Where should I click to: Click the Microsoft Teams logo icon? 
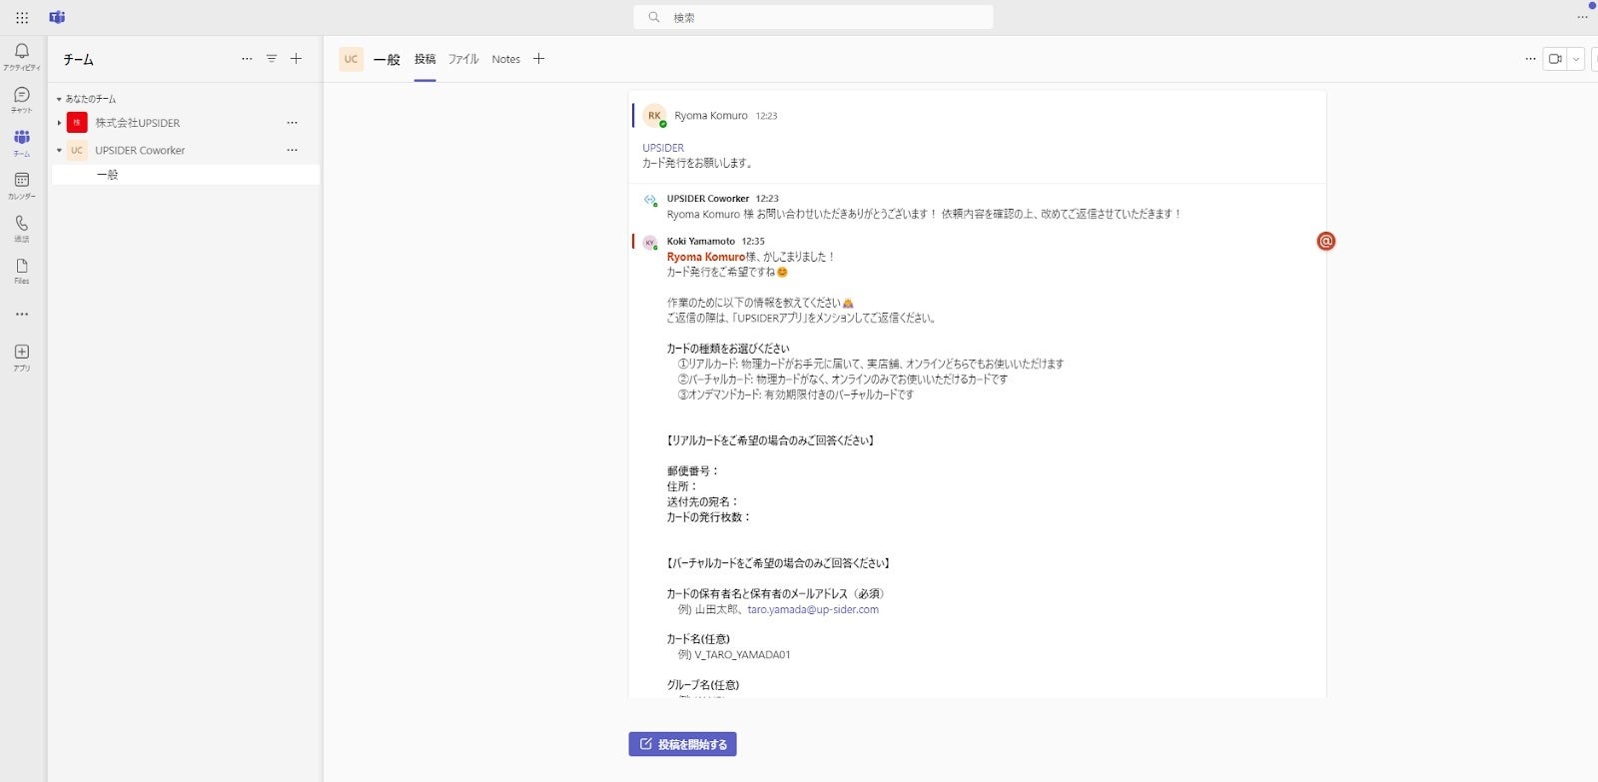click(x=57, y=17)
